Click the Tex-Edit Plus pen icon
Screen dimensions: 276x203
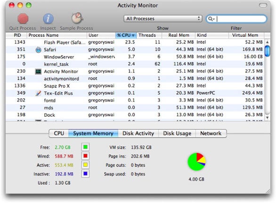[38, 93]
